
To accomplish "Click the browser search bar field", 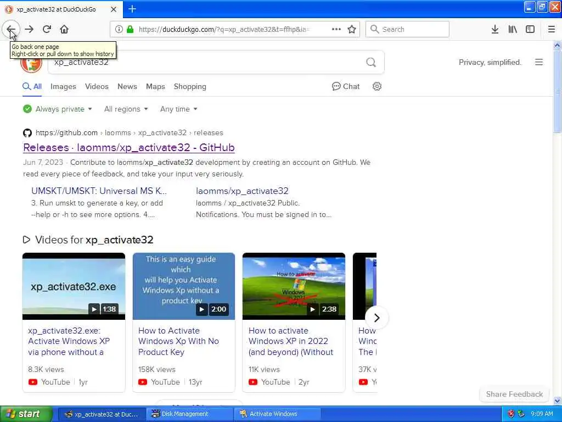I will click(x=407, y=29).
